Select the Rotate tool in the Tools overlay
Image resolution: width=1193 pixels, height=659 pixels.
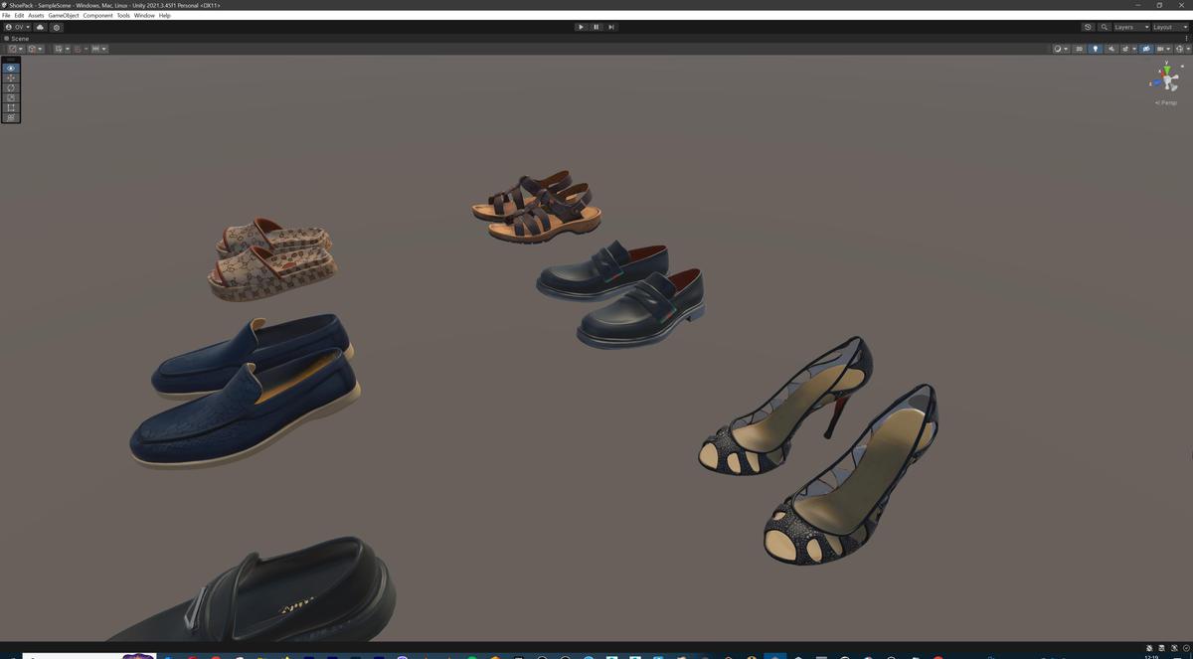[10, 87]
